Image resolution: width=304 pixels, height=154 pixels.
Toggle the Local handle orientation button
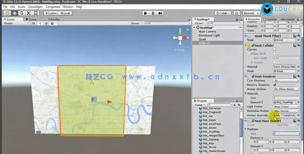pos(65,13)
